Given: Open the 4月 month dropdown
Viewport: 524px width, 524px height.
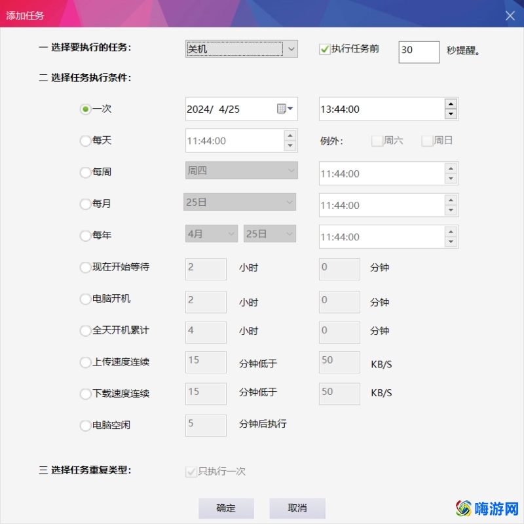Looking at the screenshot, I should pyautogui.click(x=211, y=233).
